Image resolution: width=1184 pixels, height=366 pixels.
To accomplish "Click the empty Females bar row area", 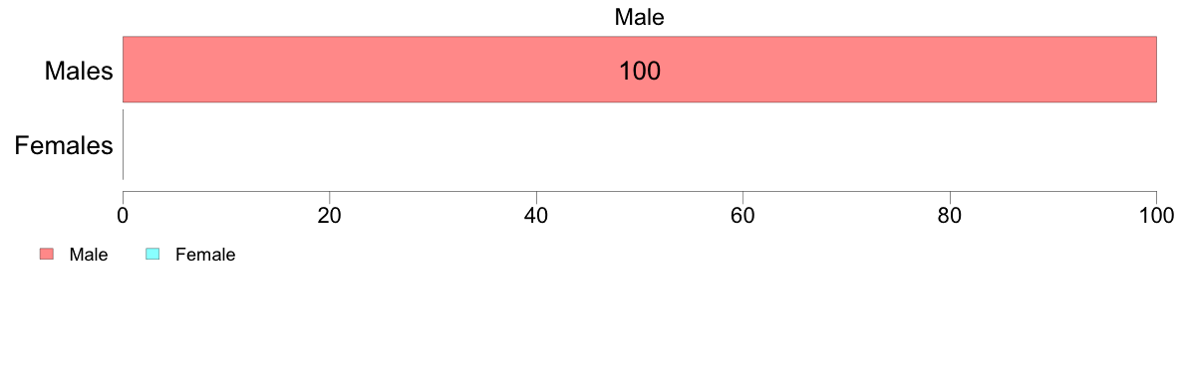I will point(640,144).
